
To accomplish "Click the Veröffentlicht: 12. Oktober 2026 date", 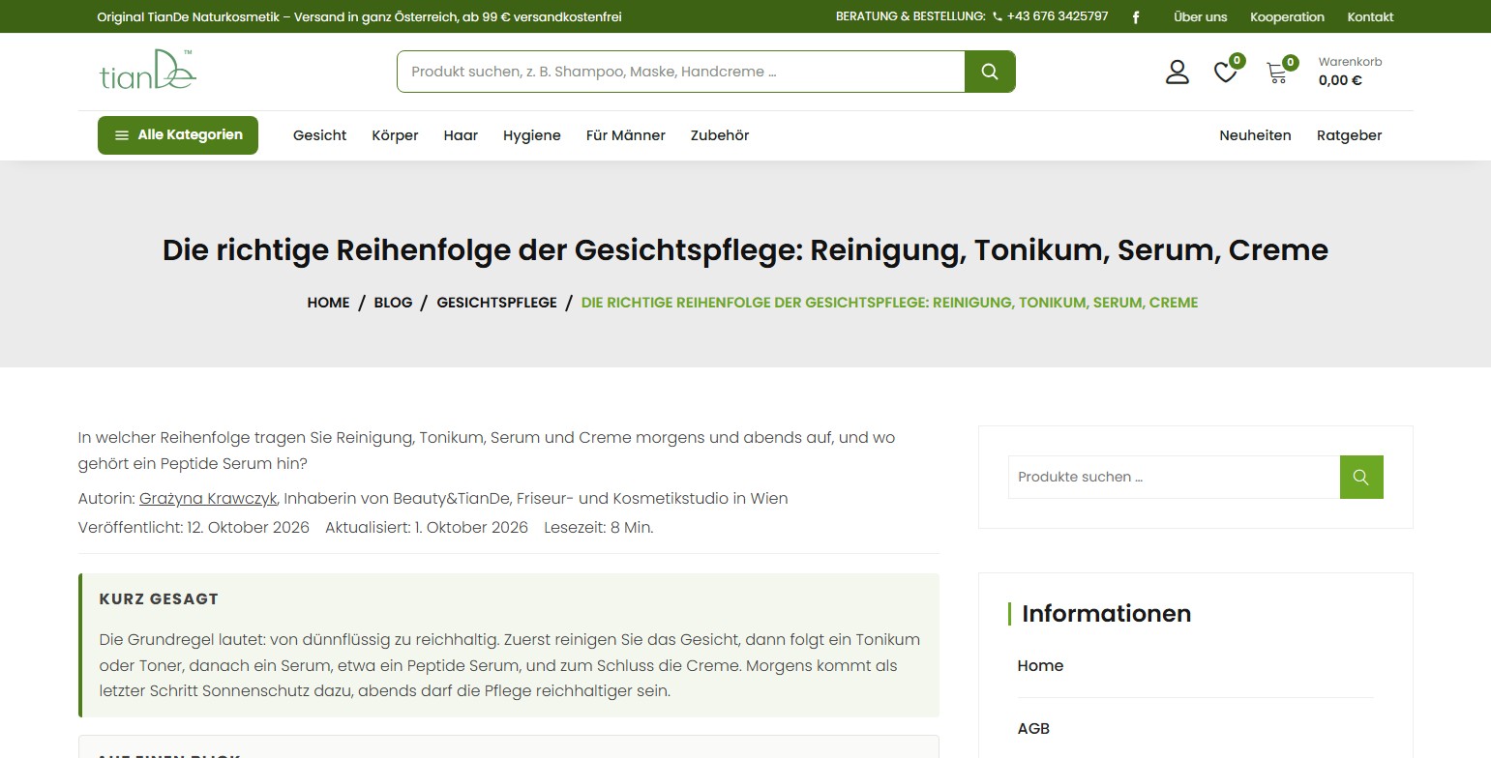I will pos(194,528).
